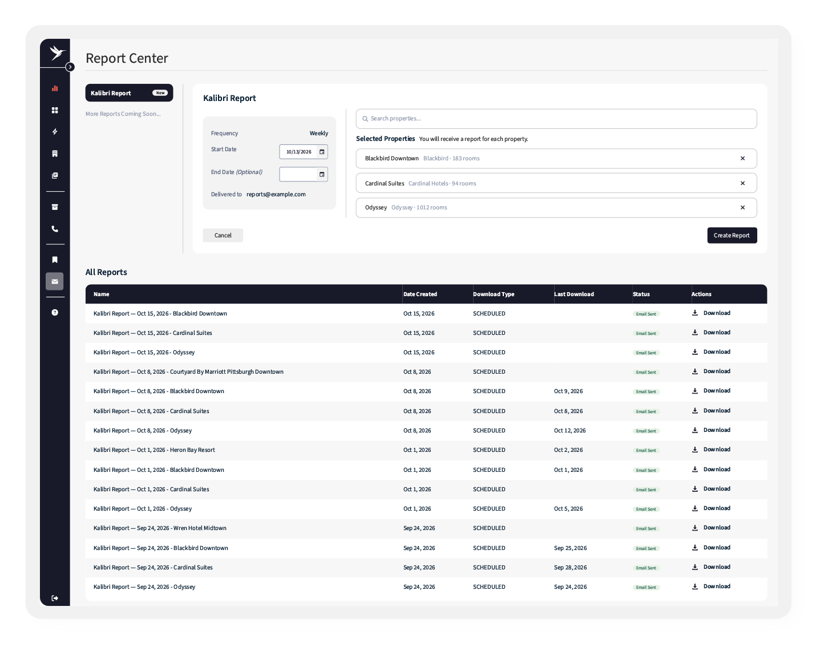This screenshot has width=816, height=651.
Task: Click download icon for Heron Bay Resort report
Action: coord(695,450)
